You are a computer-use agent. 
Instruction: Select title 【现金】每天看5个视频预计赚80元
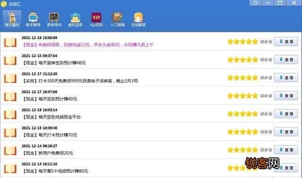(55, 171)
